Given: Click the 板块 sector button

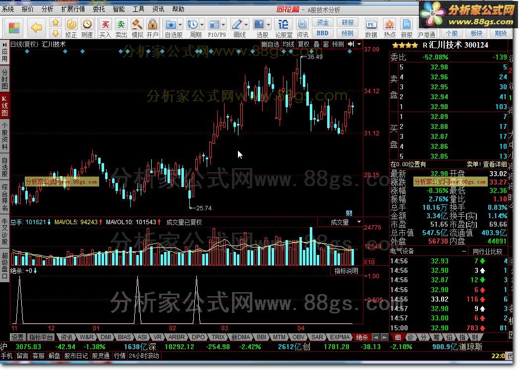Looking at the screenshot, I should (477, 33).
